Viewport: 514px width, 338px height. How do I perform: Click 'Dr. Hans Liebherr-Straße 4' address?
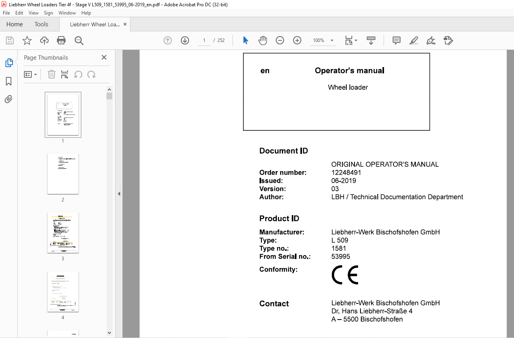point(372,311)
